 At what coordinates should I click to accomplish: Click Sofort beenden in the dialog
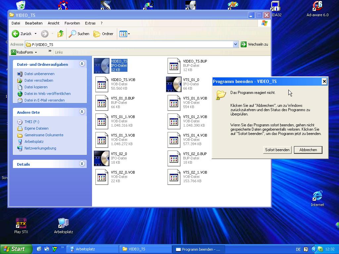pyautogui.click(x=277, y=150)
